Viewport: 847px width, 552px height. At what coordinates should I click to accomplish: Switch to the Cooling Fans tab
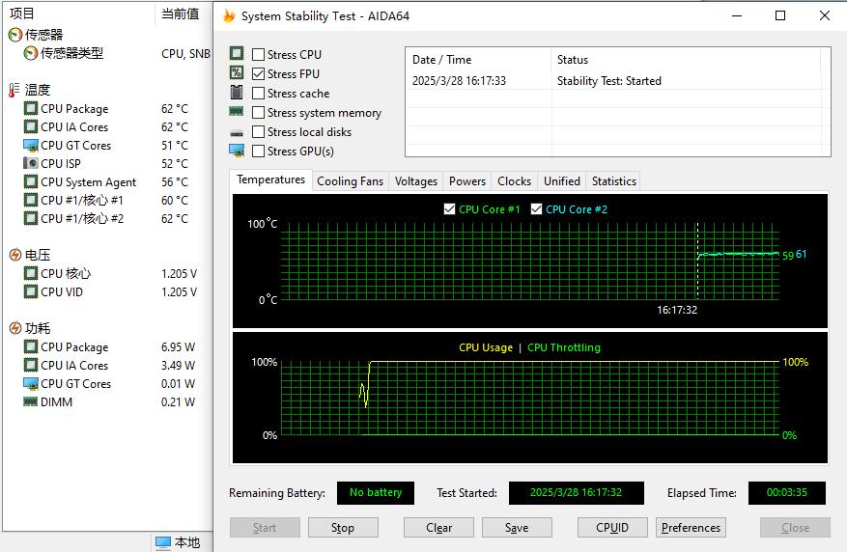coord(350,181)
